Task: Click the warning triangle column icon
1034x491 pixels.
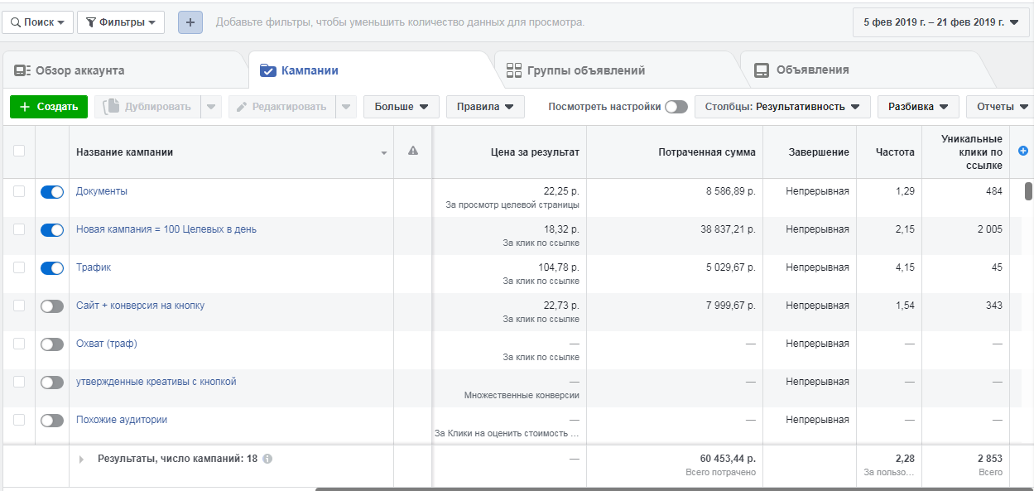Action: pyautogui.click(x=413, y=151)
